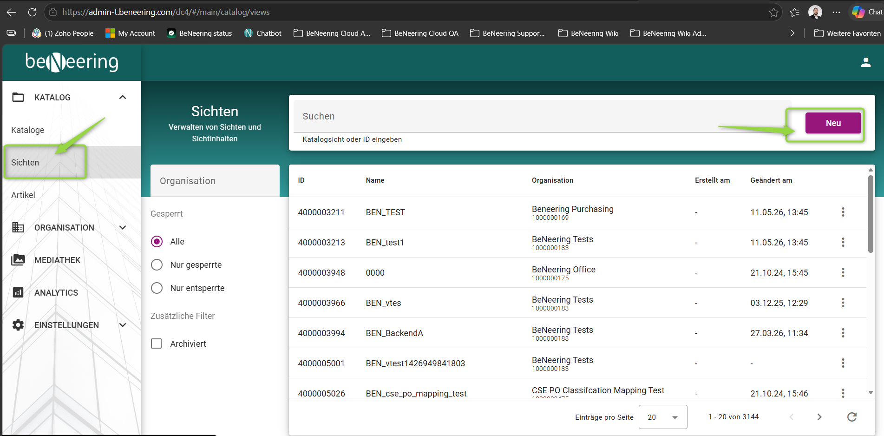Open the Organisation filter dropdown
This screenshot has height=436, width=884.
(215, 181)
